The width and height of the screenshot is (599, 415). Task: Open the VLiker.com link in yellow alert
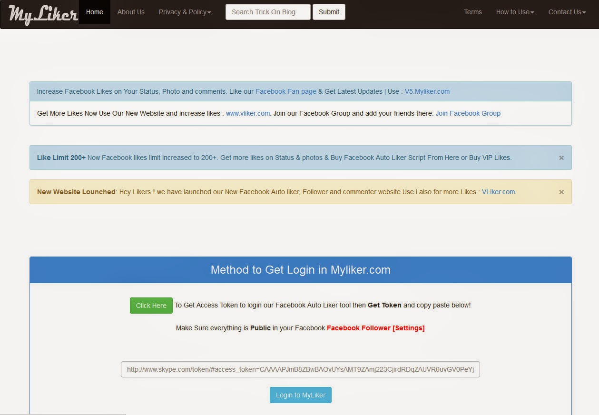click(498, 192)
